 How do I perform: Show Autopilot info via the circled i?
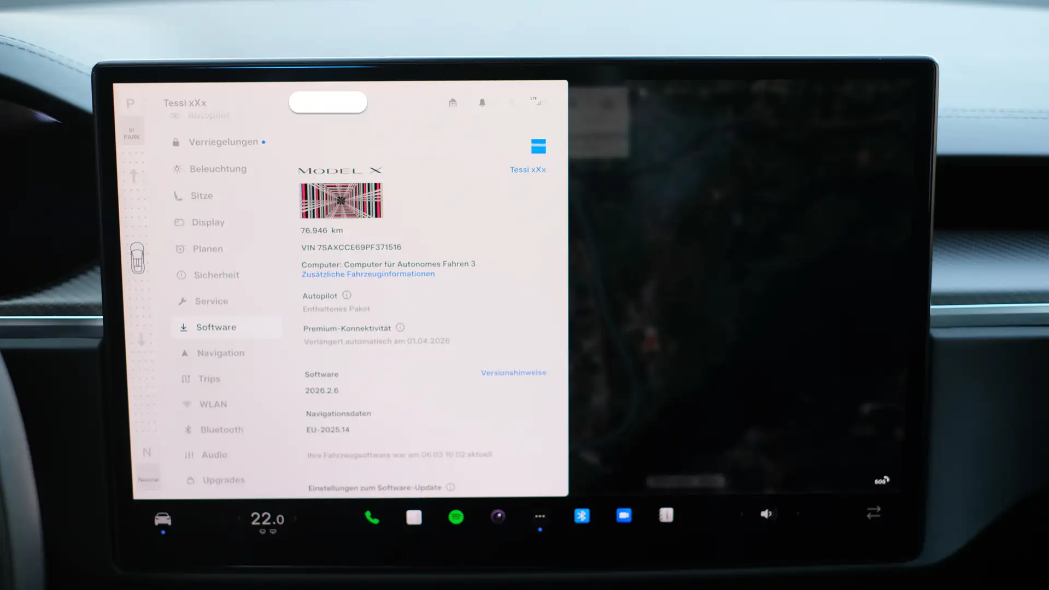click(x=347, y=295)
